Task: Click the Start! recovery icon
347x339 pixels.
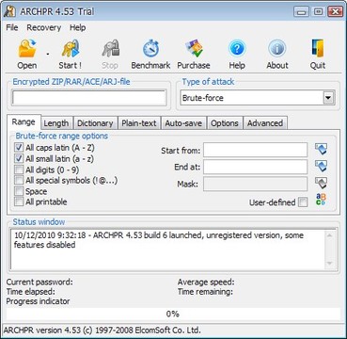Action: click(x=71, y=54)
